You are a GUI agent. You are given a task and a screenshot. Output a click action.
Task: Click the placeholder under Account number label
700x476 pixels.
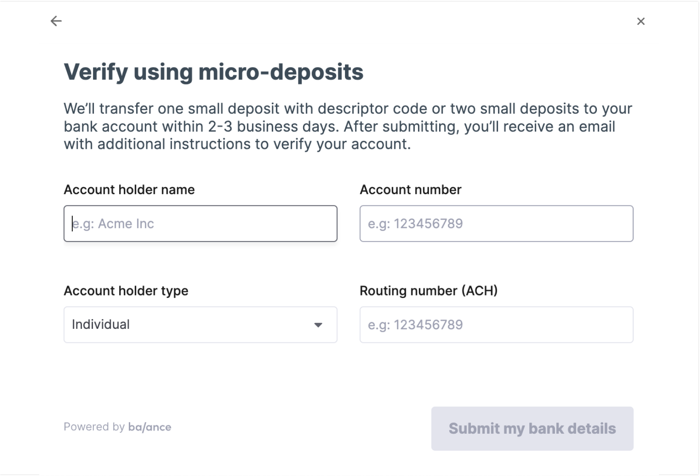pos(415,224)
